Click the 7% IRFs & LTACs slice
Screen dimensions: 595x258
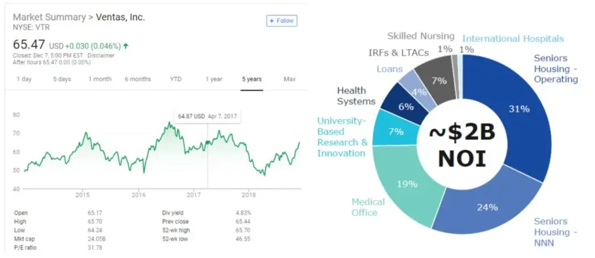(x=438, y=80)
